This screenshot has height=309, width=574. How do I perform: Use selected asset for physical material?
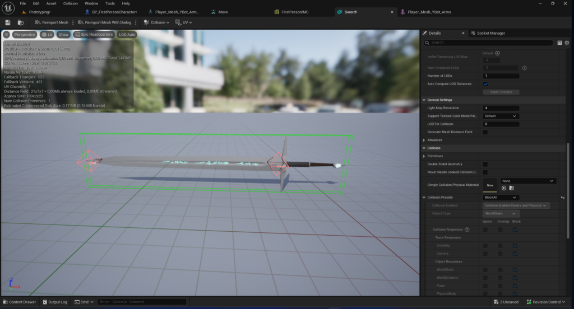[504, 188]
